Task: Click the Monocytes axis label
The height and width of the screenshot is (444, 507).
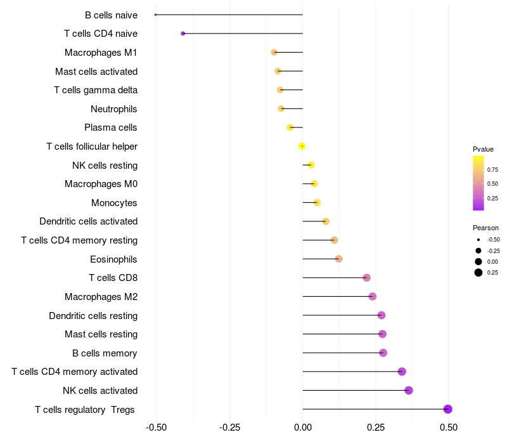Action: click(114, 203)
